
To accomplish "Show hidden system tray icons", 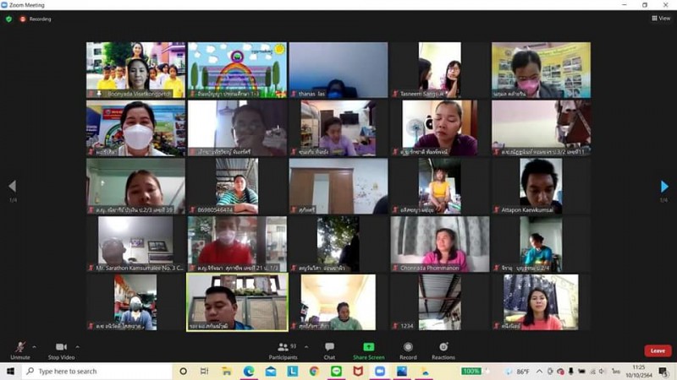I will [540, 372].
